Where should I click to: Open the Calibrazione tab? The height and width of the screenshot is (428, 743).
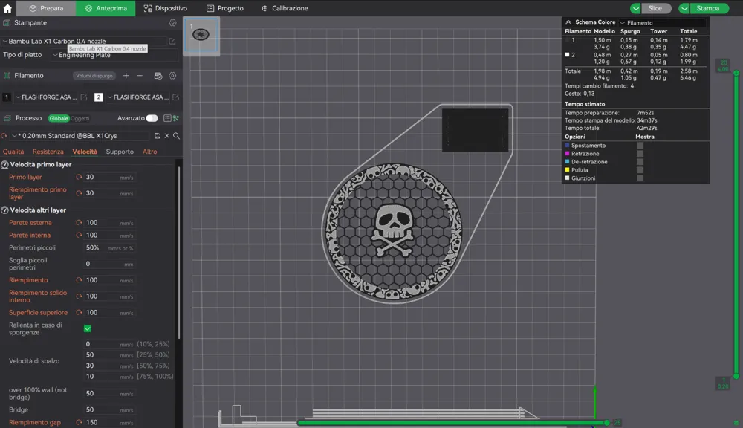pyautogui.click(x=285, y=8)
